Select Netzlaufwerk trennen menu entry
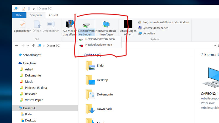219x123 pixels. tap(100, 45)
